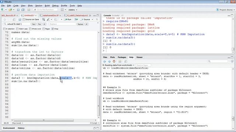The height and width of the screenshot is (132, 236).
Task: Click the Find Prev button
Action: (x=39, y=24)
